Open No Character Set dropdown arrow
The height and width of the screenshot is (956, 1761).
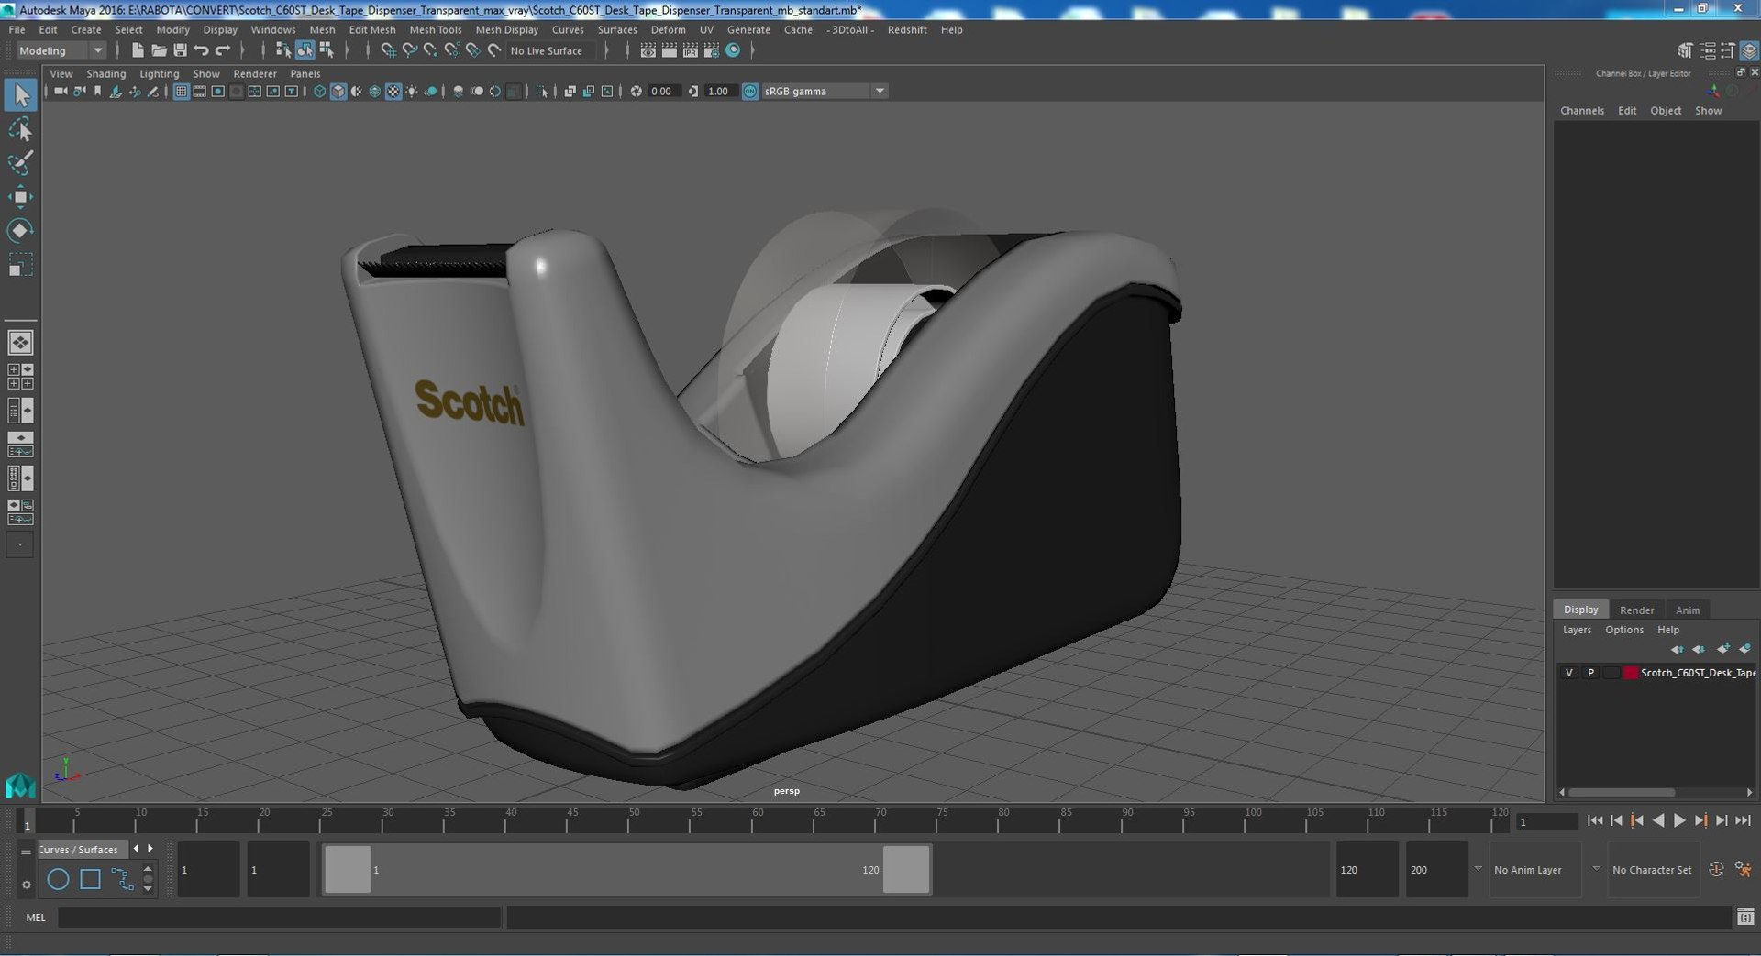point(1596,869)
